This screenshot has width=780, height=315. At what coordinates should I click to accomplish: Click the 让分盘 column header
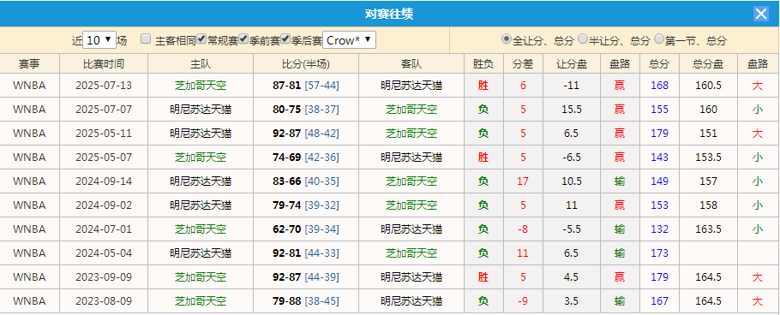click(572, 63)
